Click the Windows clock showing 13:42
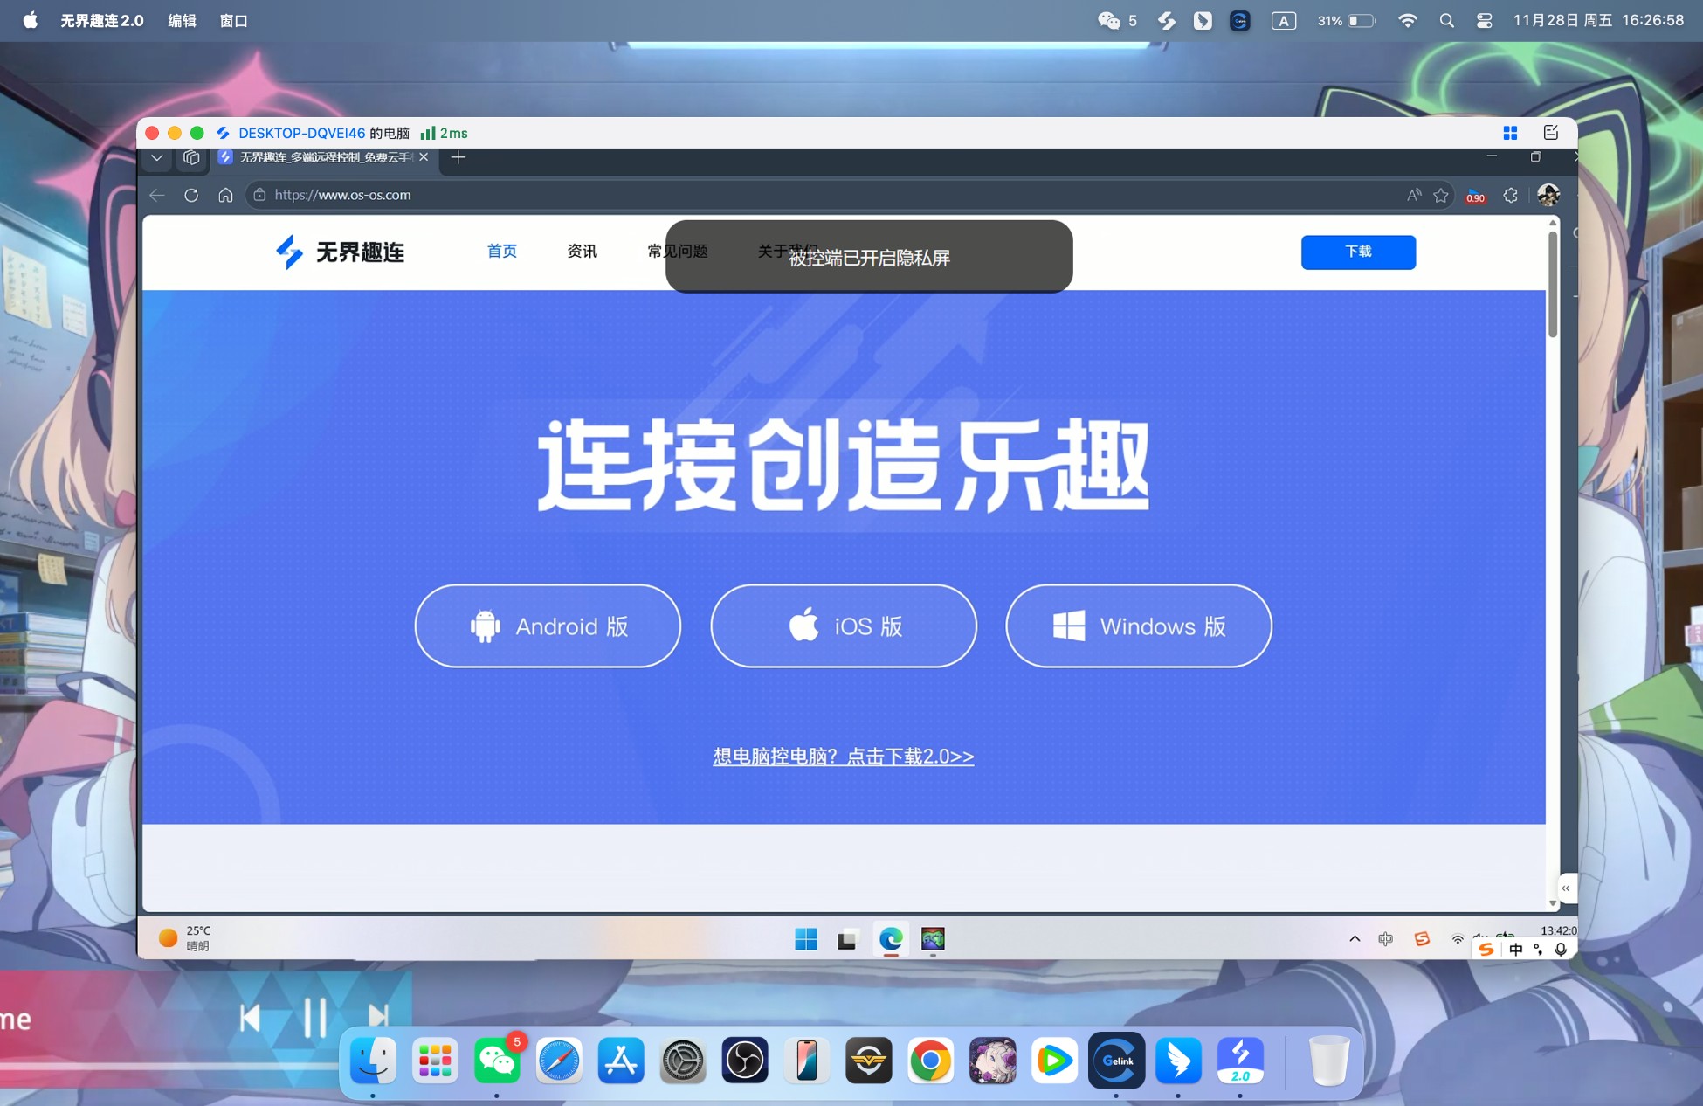 [x=1558, y=930]
